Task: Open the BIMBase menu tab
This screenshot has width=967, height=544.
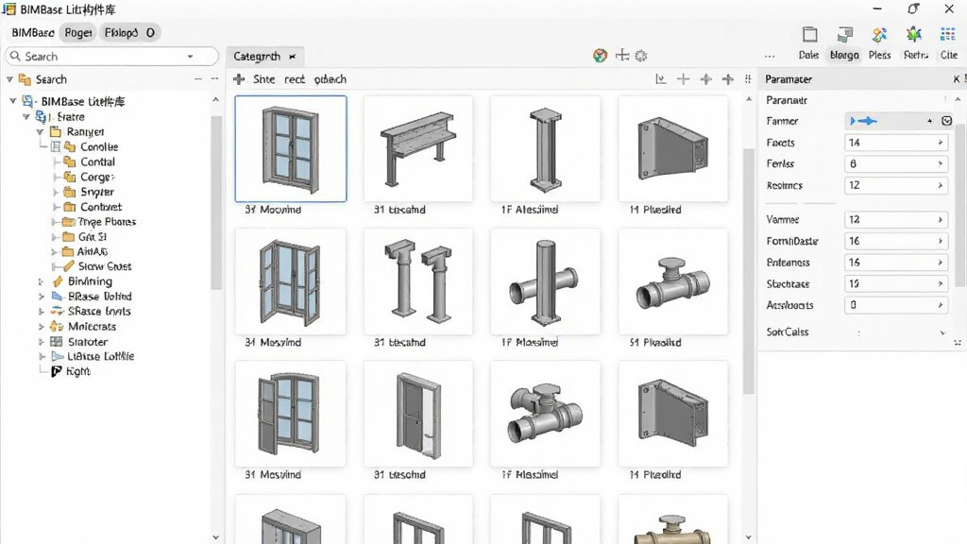Action: coord(33,33)
